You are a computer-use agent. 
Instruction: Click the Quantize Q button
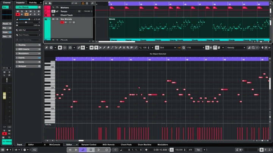coord(184,48)
